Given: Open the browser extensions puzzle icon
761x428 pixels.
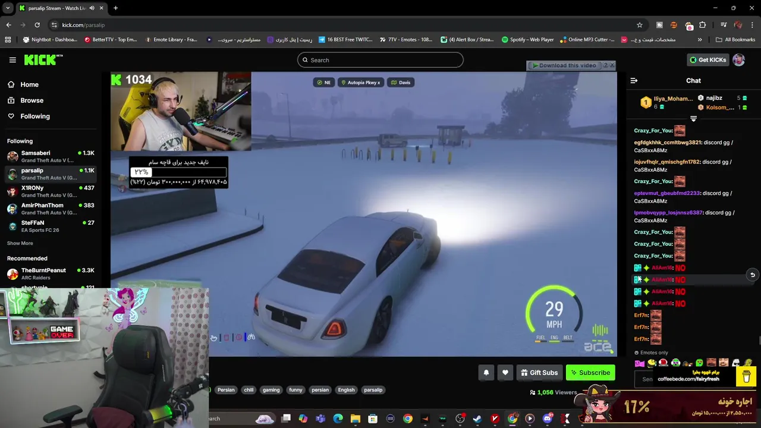Looking at the screenshot, I should coord(703,25).
